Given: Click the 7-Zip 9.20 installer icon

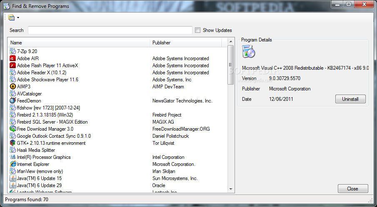Looking at the screenshot, I should click(x=12, y=51).
